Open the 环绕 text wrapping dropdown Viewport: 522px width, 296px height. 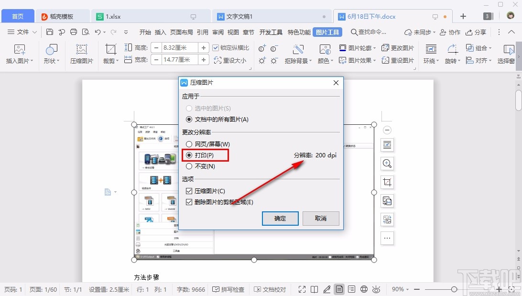tap(430, 60)
